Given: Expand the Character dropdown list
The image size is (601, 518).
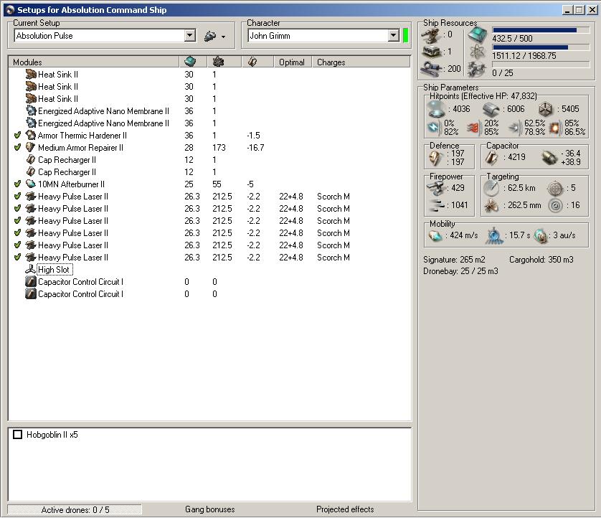Looking at the screenshot, I should click(393, 36).
